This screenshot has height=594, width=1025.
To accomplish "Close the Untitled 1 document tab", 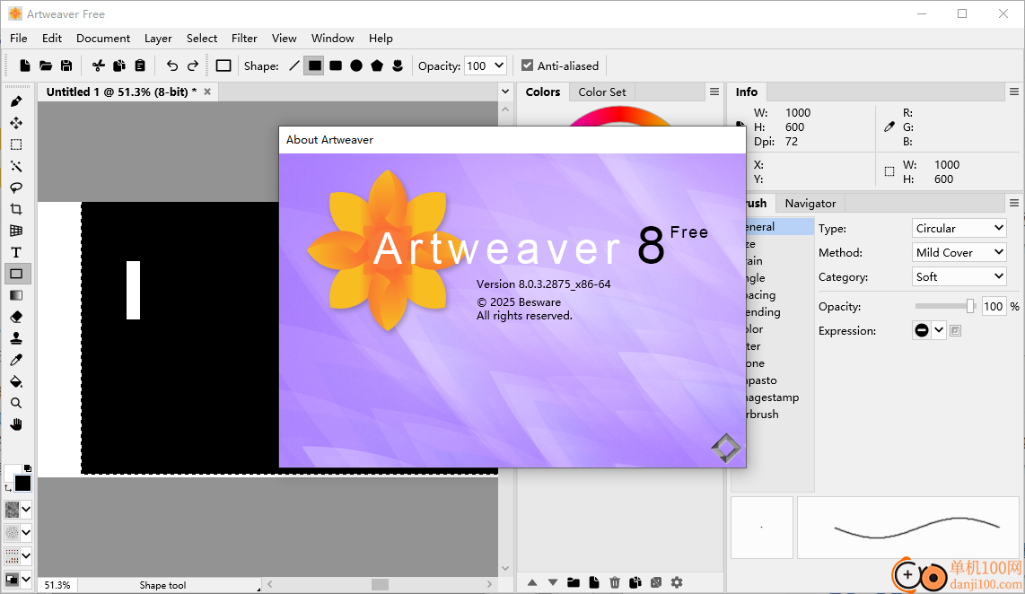I will click(207, 92).
